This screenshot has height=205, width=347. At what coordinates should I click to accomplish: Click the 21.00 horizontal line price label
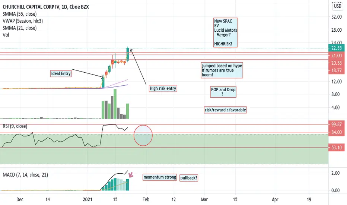336,56
